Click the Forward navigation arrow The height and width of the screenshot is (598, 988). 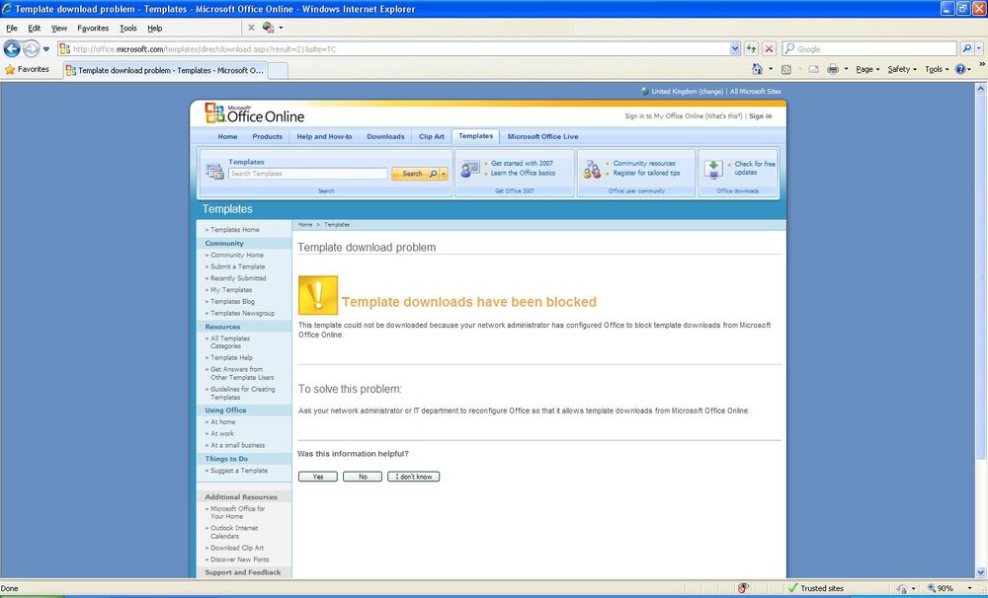(x=31, y=48)
